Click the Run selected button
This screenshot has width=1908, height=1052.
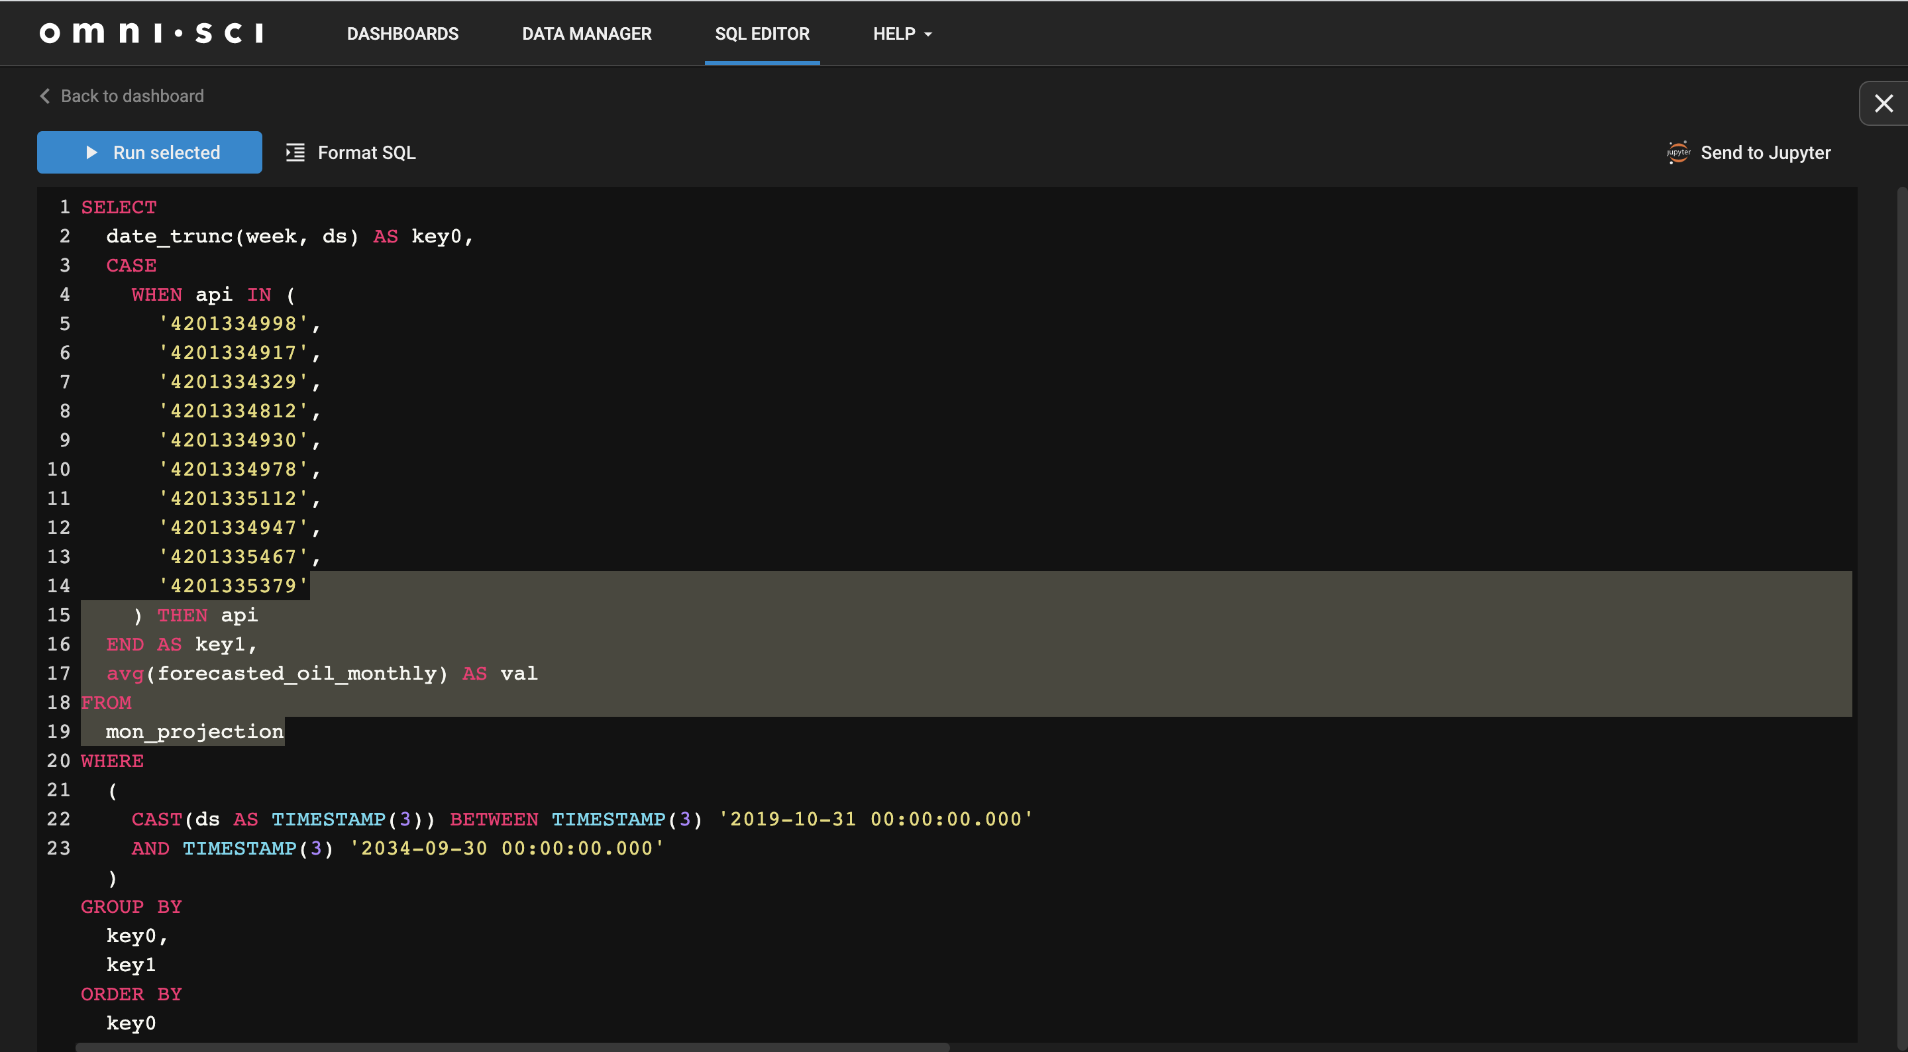(x=149, y=152)
